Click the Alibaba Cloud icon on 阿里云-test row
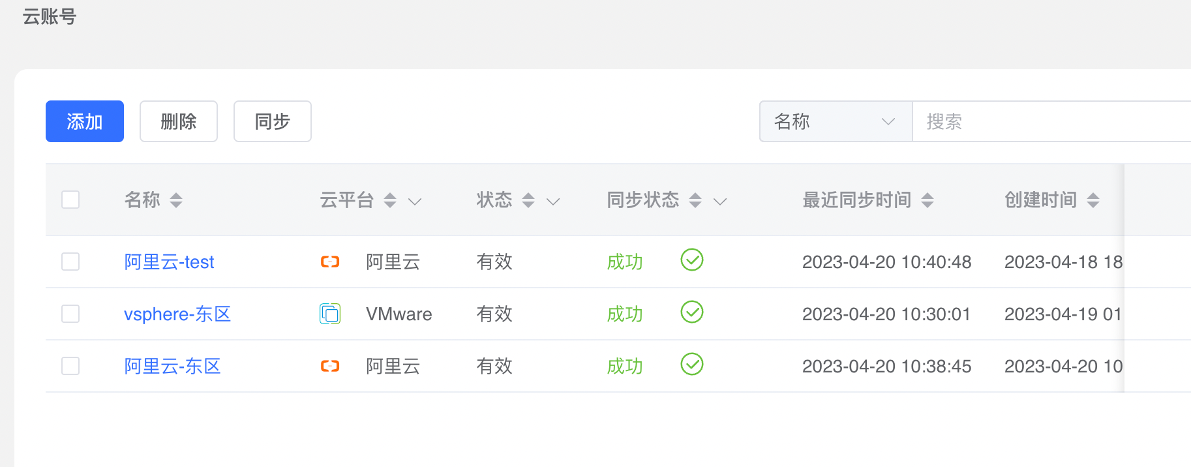This screenshot has height=467, width=1191. [330, 262]
